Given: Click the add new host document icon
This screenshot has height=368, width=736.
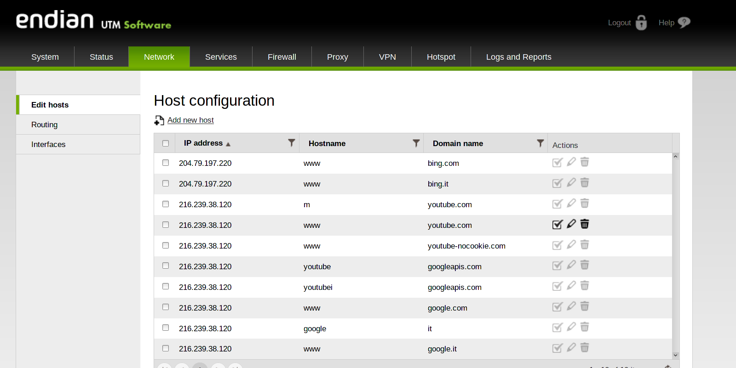Looking at the screenshot, I should tap(159, 120).
